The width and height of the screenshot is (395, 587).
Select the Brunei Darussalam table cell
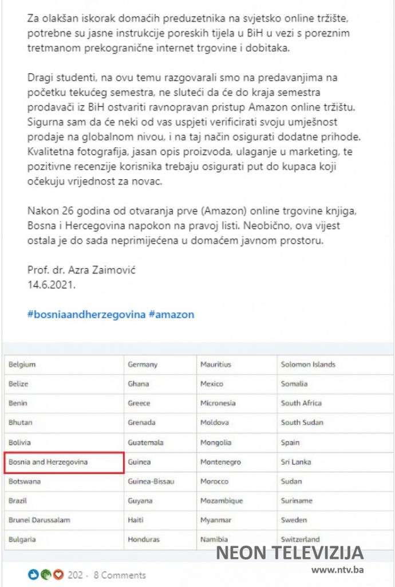click(39, 520)
